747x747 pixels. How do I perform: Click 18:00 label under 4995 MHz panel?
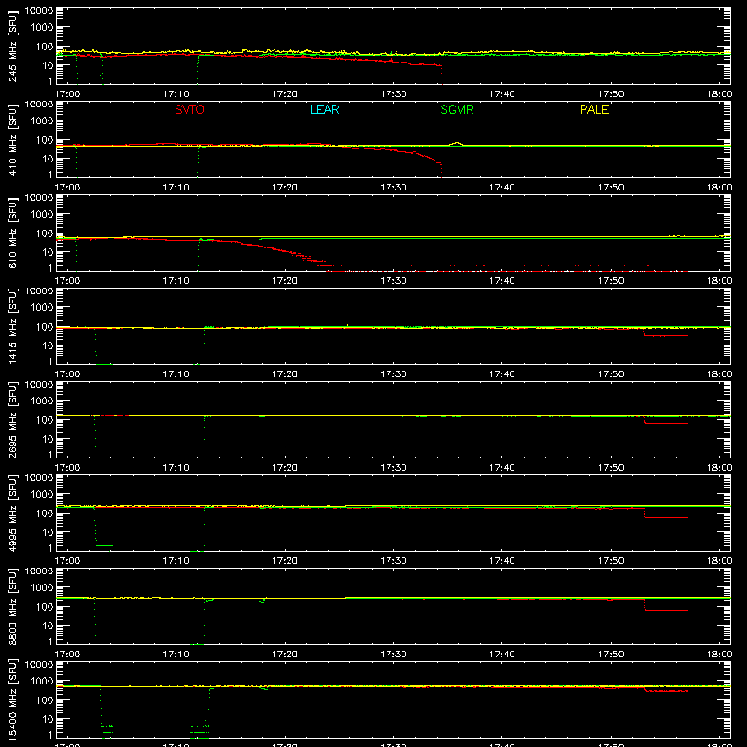(x=719, y=561)
